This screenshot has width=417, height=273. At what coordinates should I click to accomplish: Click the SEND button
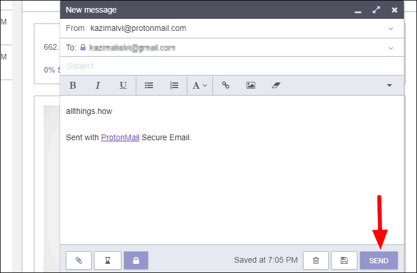(x=379, y=260)
